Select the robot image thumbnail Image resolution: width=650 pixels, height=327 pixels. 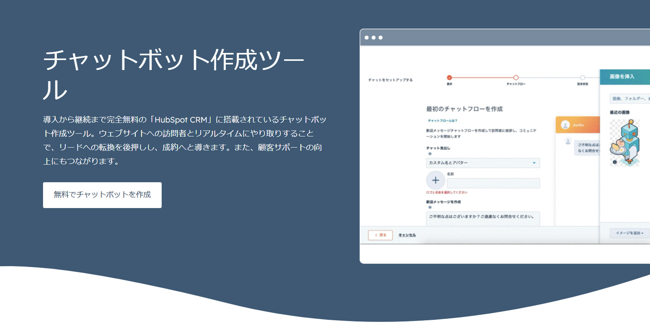pos(625,143)
